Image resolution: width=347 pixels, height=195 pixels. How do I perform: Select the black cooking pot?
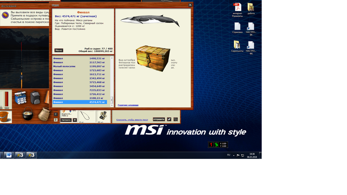coord(28,113)
